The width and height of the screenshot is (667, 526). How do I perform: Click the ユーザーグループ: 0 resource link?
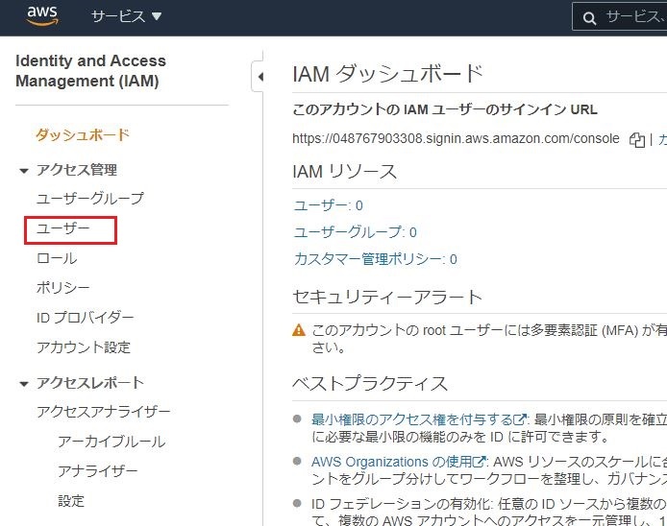click(356, 232)
